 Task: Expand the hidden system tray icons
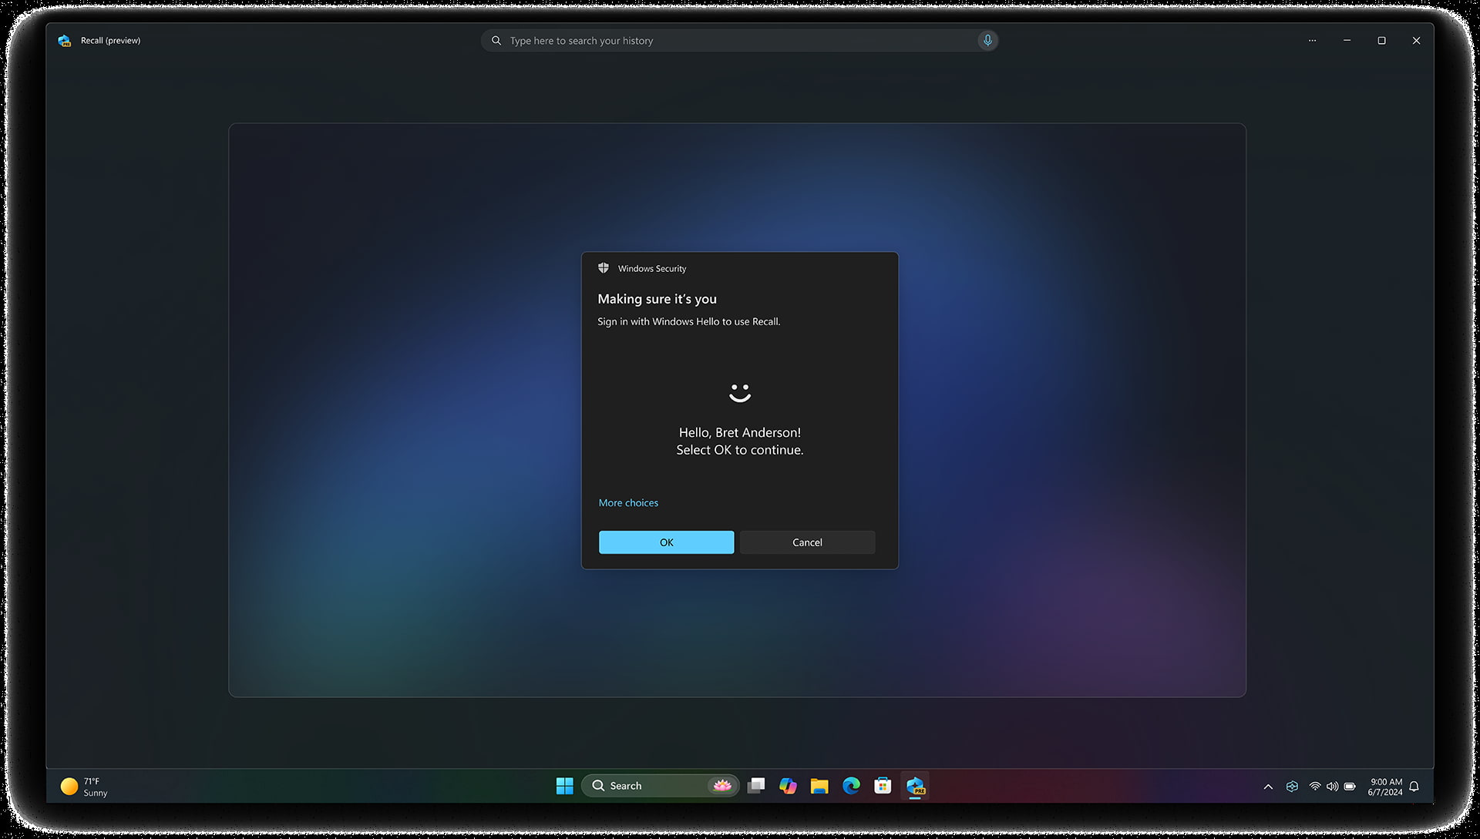(x=1268, y=787)
